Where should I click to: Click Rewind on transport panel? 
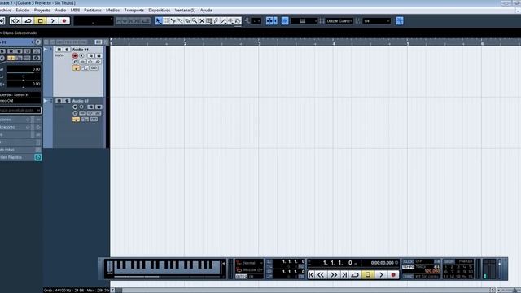321,275
